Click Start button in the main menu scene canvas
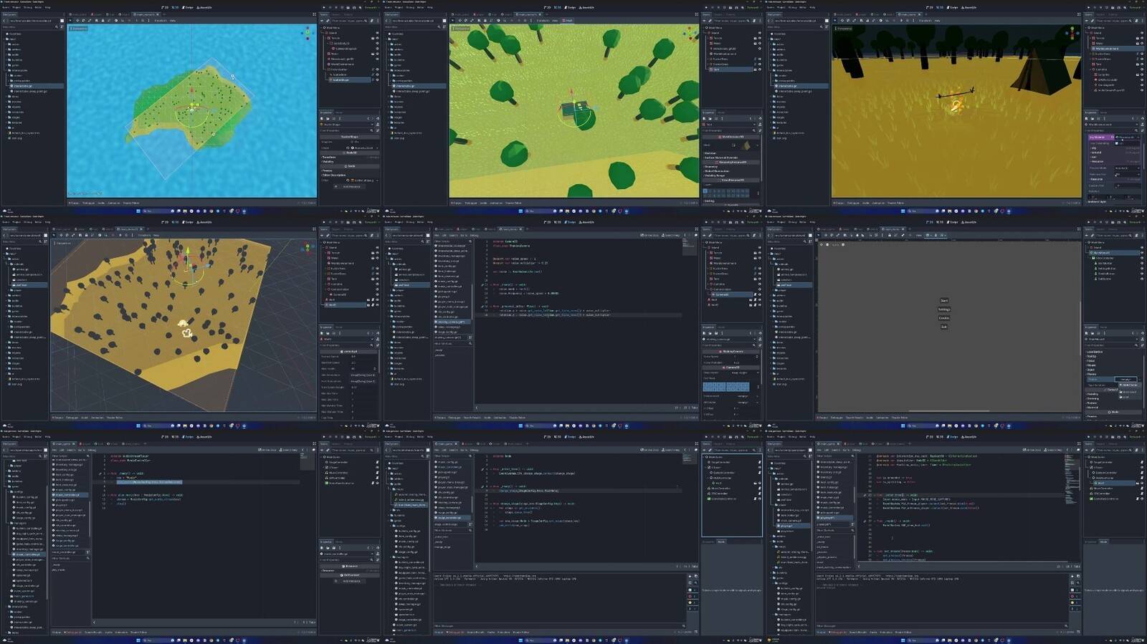This screenshot has width=1147, height=644. [x=944, y=301]
